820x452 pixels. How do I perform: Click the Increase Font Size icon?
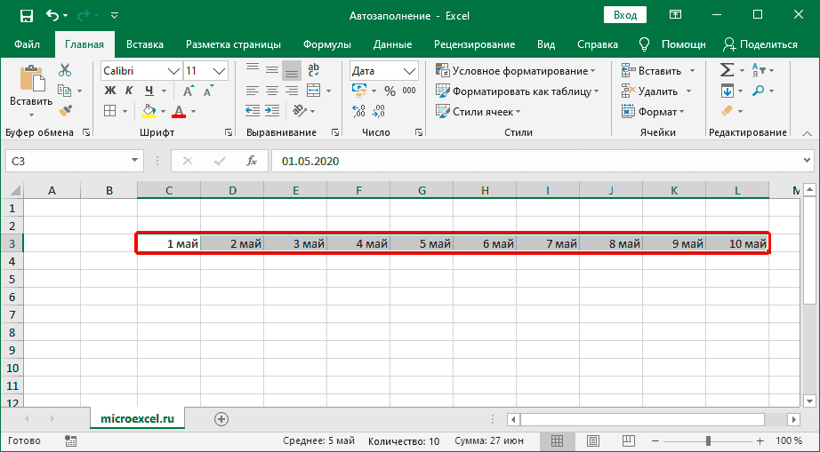[x=189, y=91]
